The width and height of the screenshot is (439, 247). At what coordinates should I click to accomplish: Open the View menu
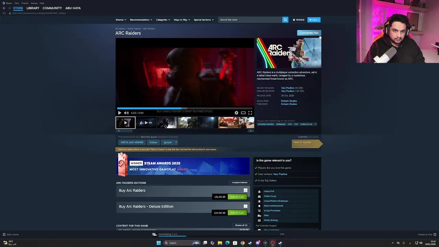pos(16,3)
